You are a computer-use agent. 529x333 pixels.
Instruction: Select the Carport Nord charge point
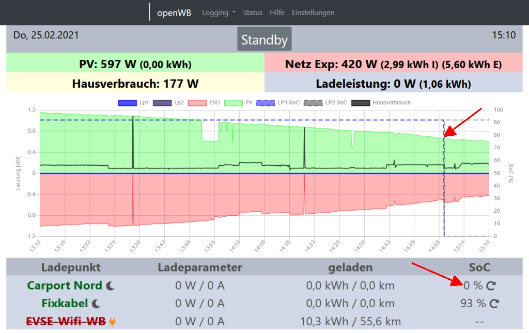[65, 286]
